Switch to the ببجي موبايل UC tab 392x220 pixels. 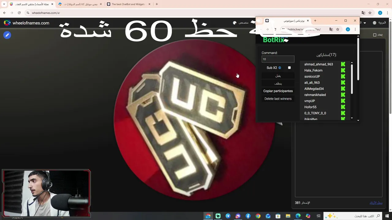pyautogui.click(x=80, y=4)
